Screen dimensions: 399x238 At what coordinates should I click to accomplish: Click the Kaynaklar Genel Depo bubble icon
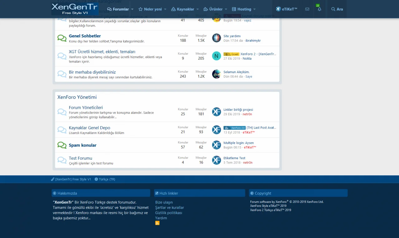[x=62, y=130]
